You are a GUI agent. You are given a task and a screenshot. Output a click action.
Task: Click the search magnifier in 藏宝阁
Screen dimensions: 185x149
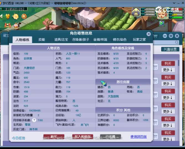177,42
